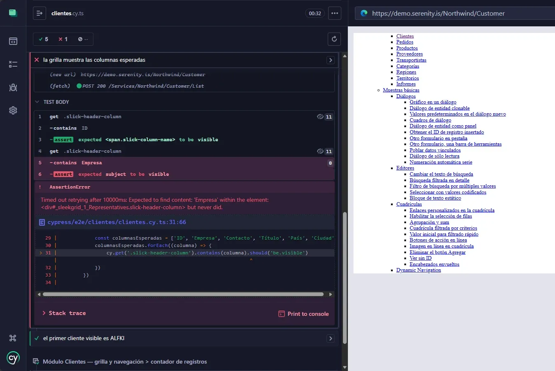Open the Pedidos link in preview
Image resolution: width=555 pixels, height=371 pixels.
405,42
